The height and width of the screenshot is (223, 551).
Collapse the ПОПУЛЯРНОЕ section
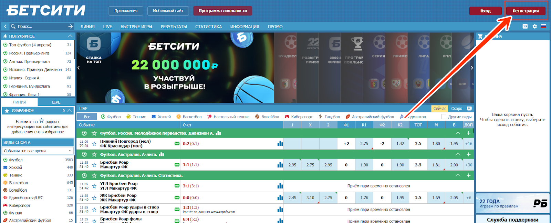[70, 36]
